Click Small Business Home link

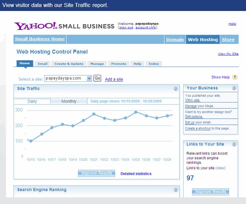(40, 39)
